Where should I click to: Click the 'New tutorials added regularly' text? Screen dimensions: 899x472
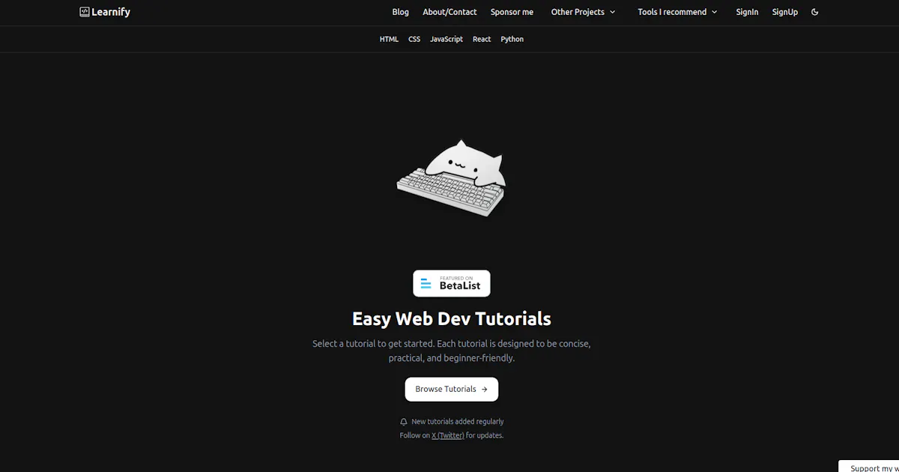tap(458, 422)
